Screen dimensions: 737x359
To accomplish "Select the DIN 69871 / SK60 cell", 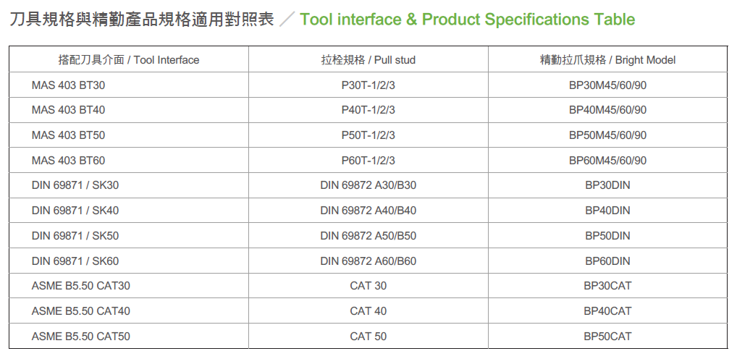I will (x=75, y=261).
